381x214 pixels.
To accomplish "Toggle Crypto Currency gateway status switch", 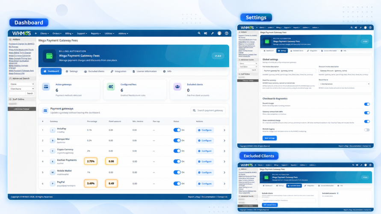I will [x=177, y=151].
